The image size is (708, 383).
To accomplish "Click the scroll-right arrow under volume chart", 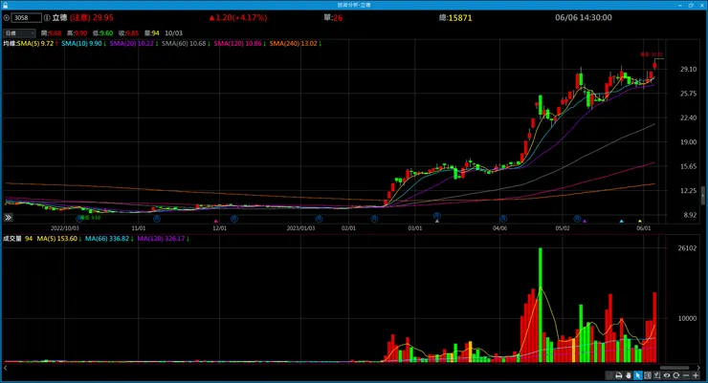I will (x=698, y=368).
